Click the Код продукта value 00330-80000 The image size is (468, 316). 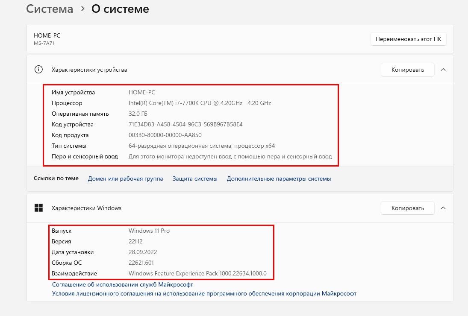click(165, 135)
